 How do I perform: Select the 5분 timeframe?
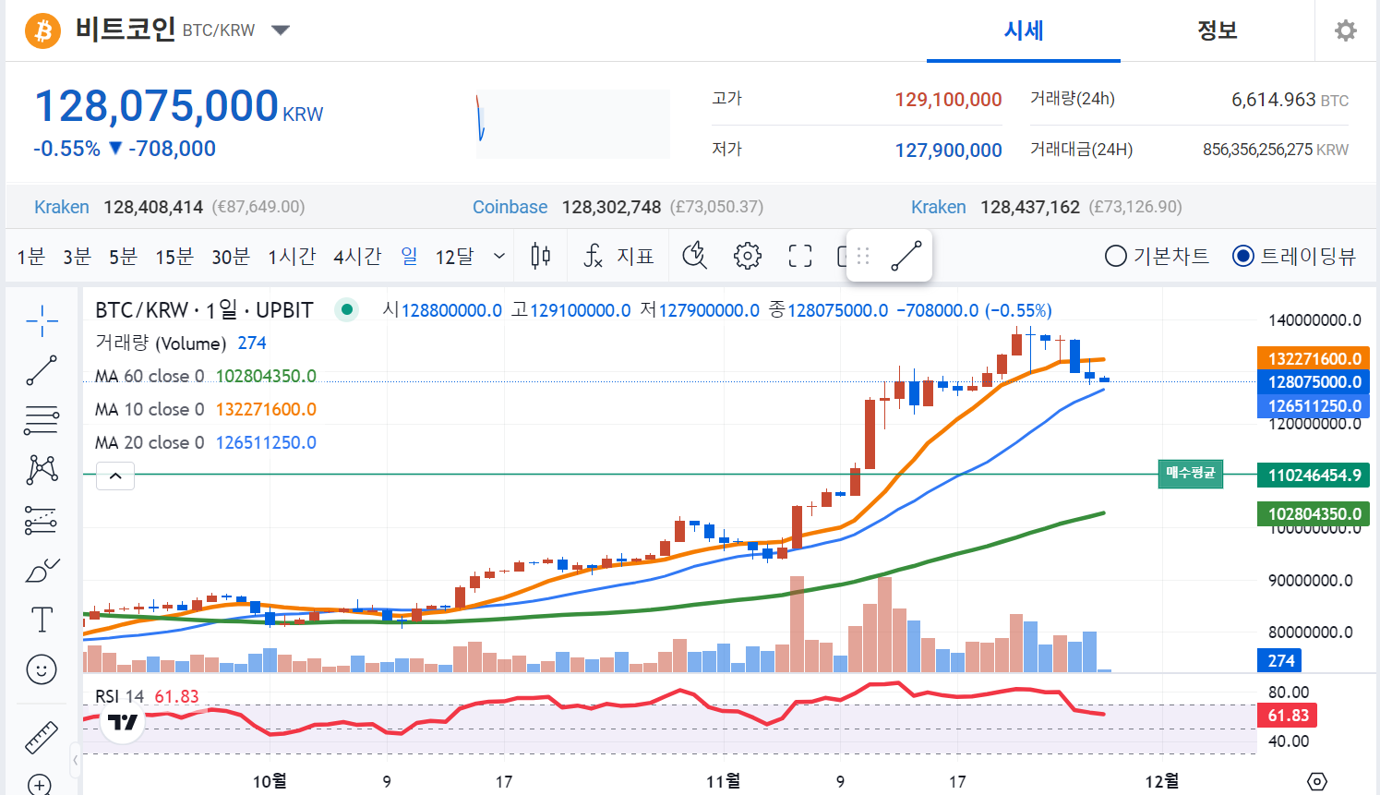click(x=123, y=257)
